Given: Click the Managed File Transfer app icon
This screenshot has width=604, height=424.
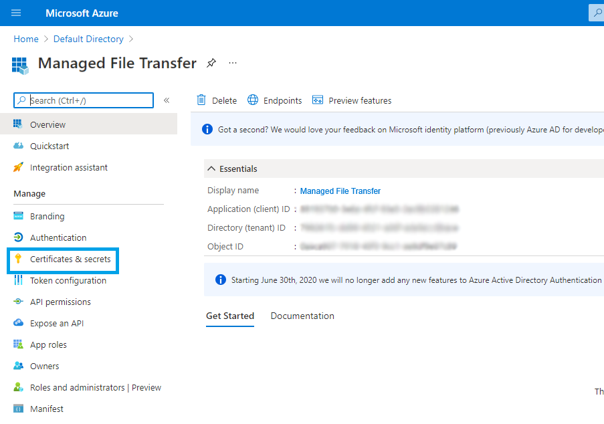Looking at the screenshot, I should pyautogui.click(x=21, y=66).
